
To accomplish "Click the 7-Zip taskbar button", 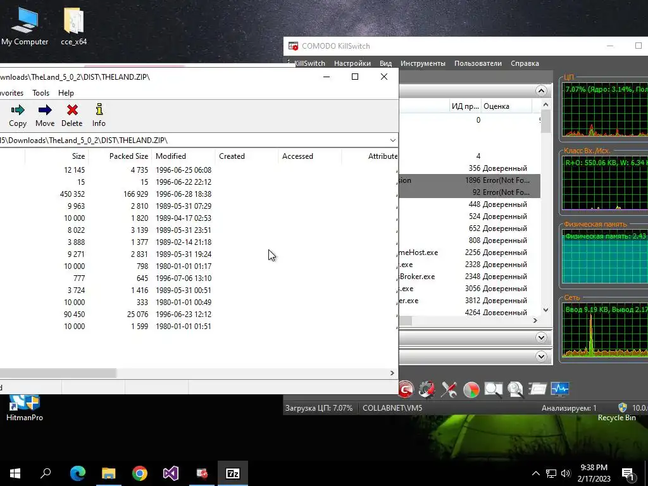I will click(x=233, y=473).
